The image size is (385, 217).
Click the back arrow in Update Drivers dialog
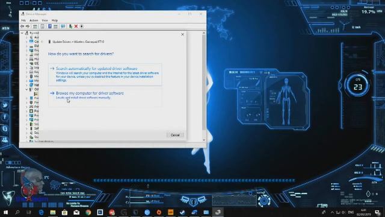coord(42,42)
